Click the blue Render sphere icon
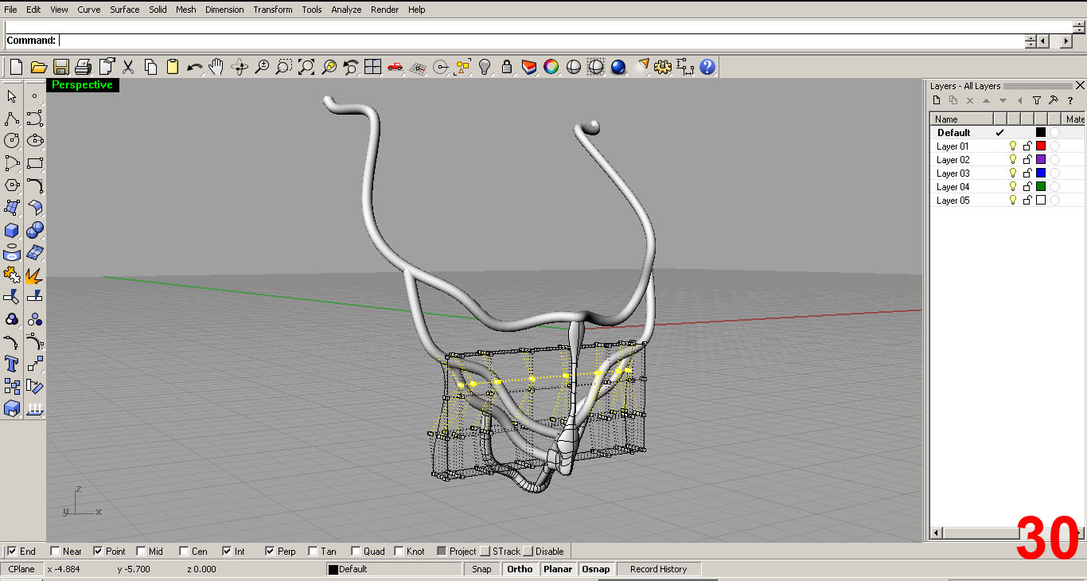Image resolution: width=1087 pixels, height=581 pixels. [618, 68]
